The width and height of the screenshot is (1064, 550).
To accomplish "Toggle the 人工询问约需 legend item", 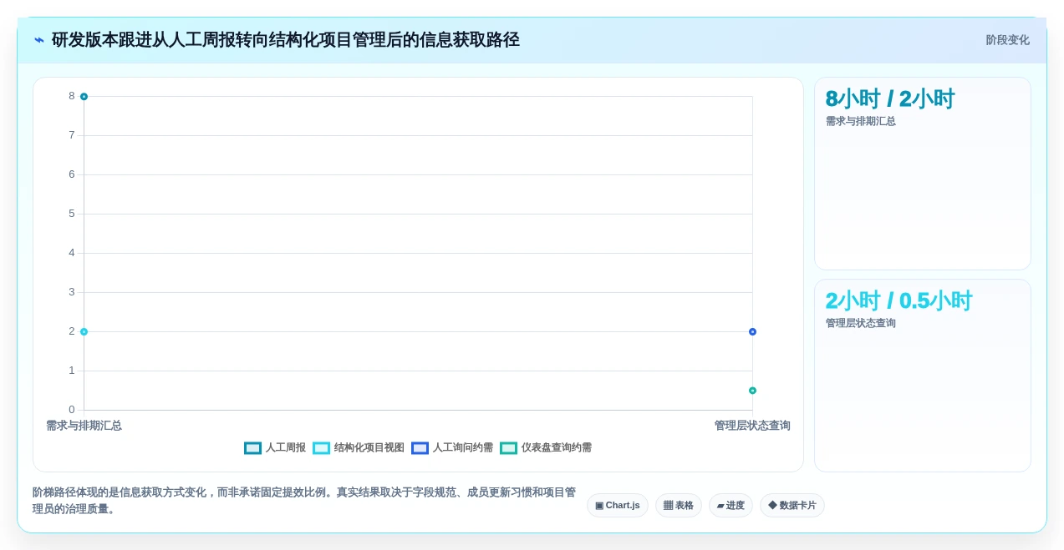I will coord(452,448).
